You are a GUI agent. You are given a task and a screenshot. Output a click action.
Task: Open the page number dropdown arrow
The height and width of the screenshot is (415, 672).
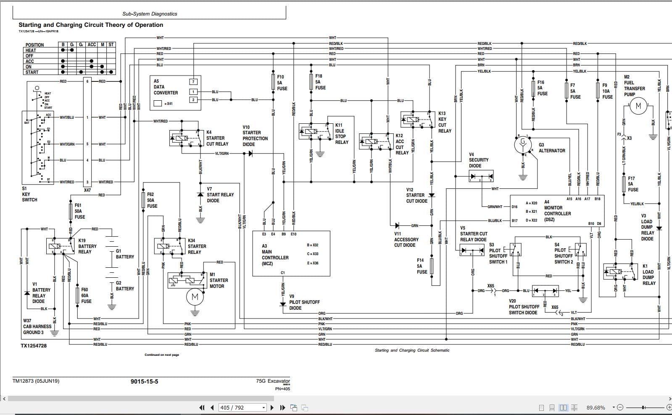pyautogui.click(x=264, y=407)
